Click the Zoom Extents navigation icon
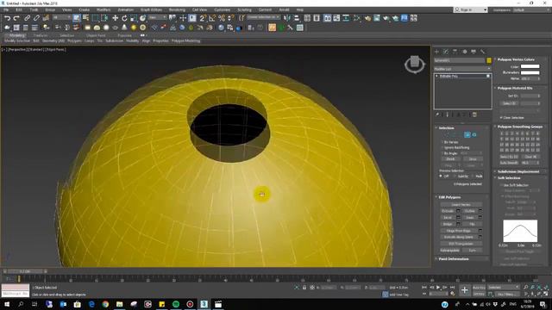Viewport: 552px width, 310px height. pos(539,288)
